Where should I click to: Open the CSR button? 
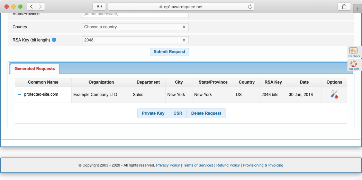click(x=178, y=113)
